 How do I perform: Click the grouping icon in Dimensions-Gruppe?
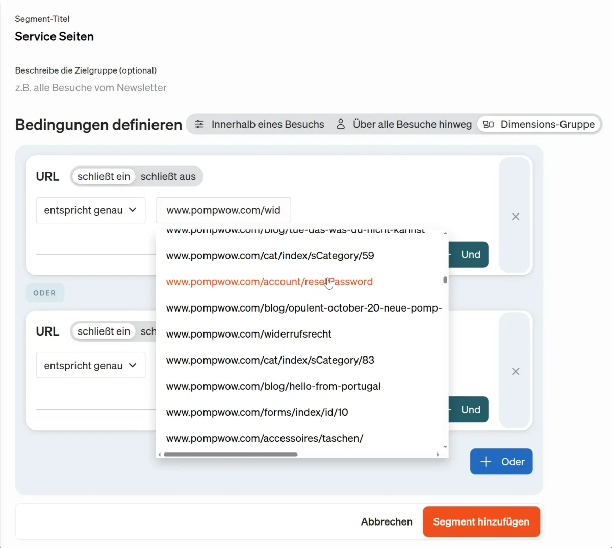[x=490, y=124]
